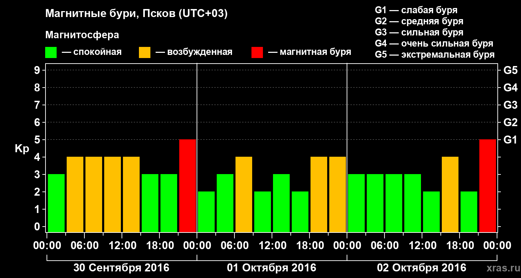Image resolution: width=521 pixels, height=278 pixels.
Task: Click the green 15:00–18:00 bar on 01 Октября
Action: (300, 212)
